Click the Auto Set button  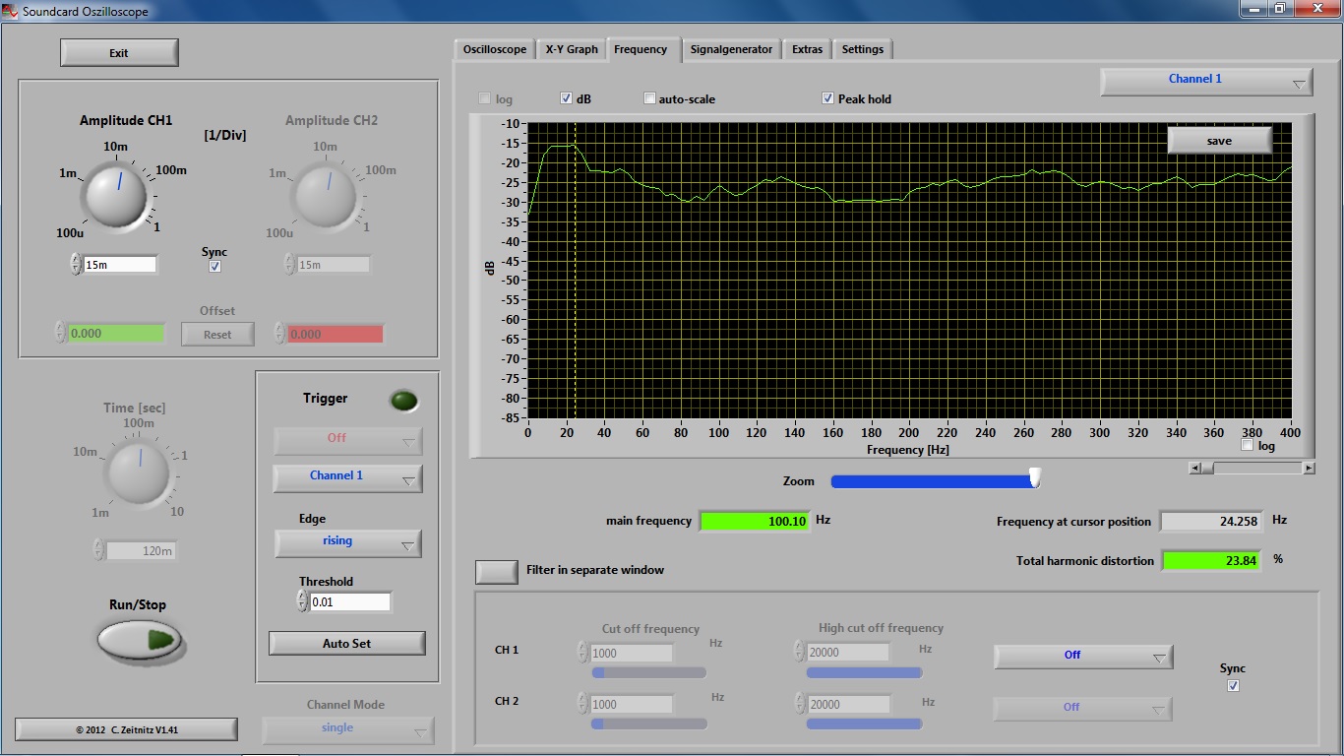346,644
